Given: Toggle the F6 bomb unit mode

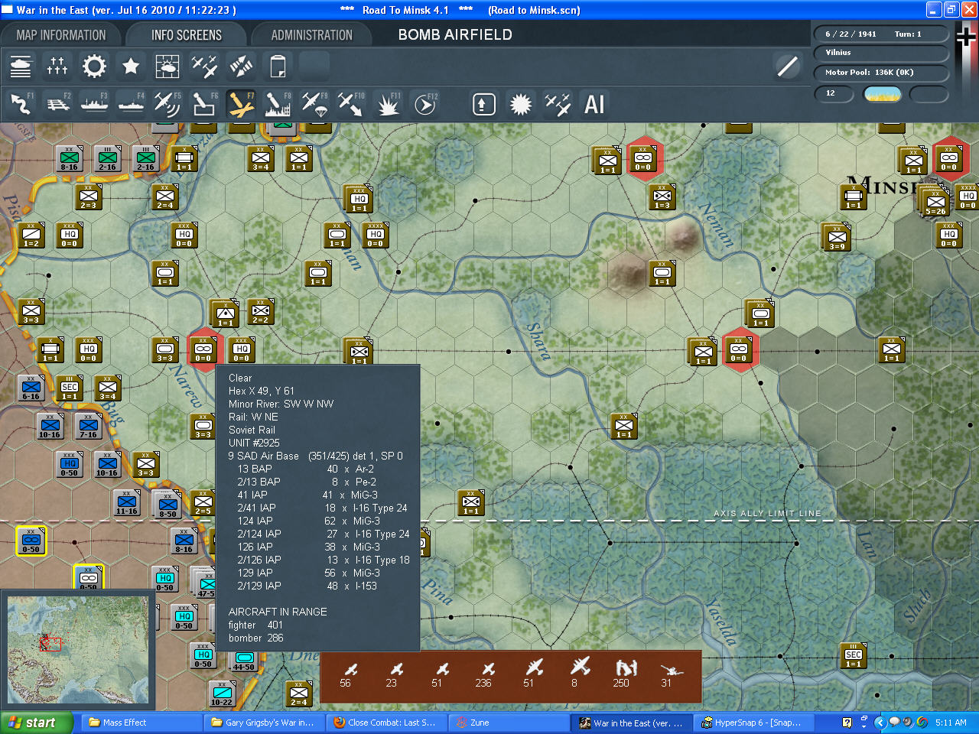Looking at the screenshot, I should click(x=203, y=104).
